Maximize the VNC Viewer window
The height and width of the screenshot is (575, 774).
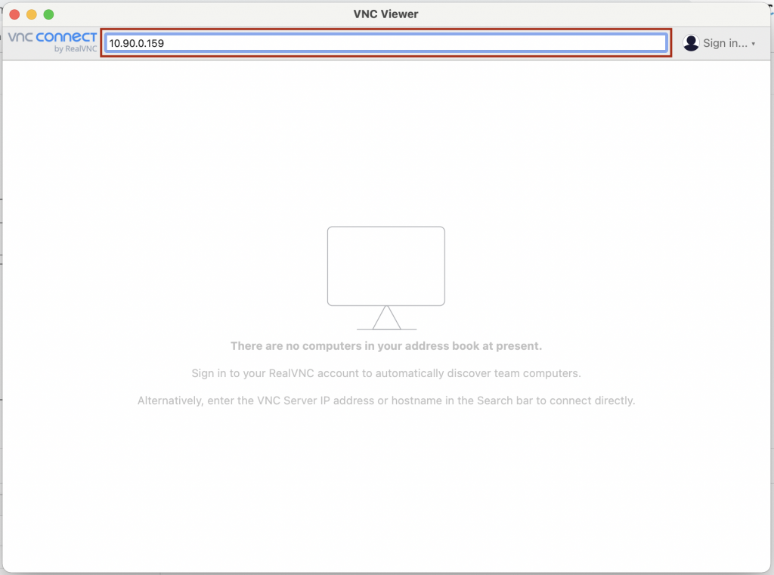point(48,14)
